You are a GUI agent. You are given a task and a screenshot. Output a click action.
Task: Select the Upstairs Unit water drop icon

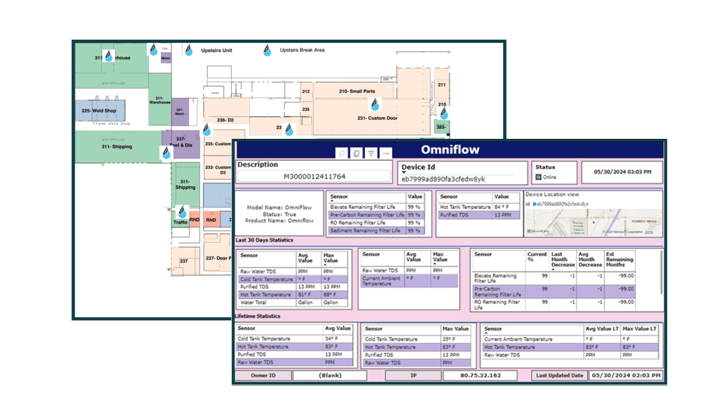pyautogui.click(x=188, y=50)
